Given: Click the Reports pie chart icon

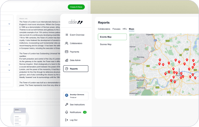Looking at the screenshot, I should (x=66, y=69).
